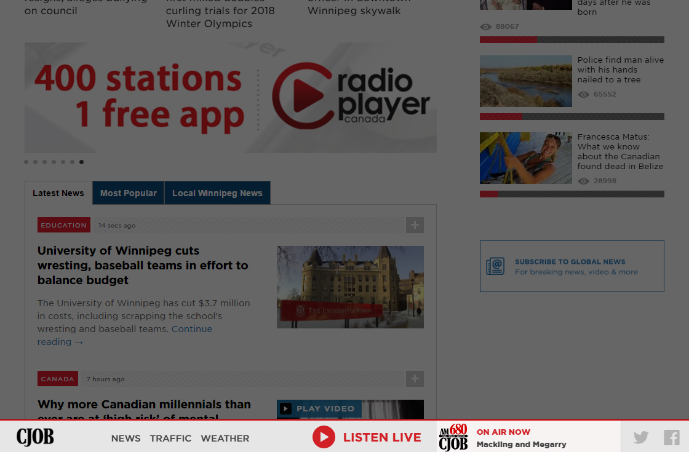
Task: Click the red progress bar under the 88067 story
Action: click(x=508, y=39)
